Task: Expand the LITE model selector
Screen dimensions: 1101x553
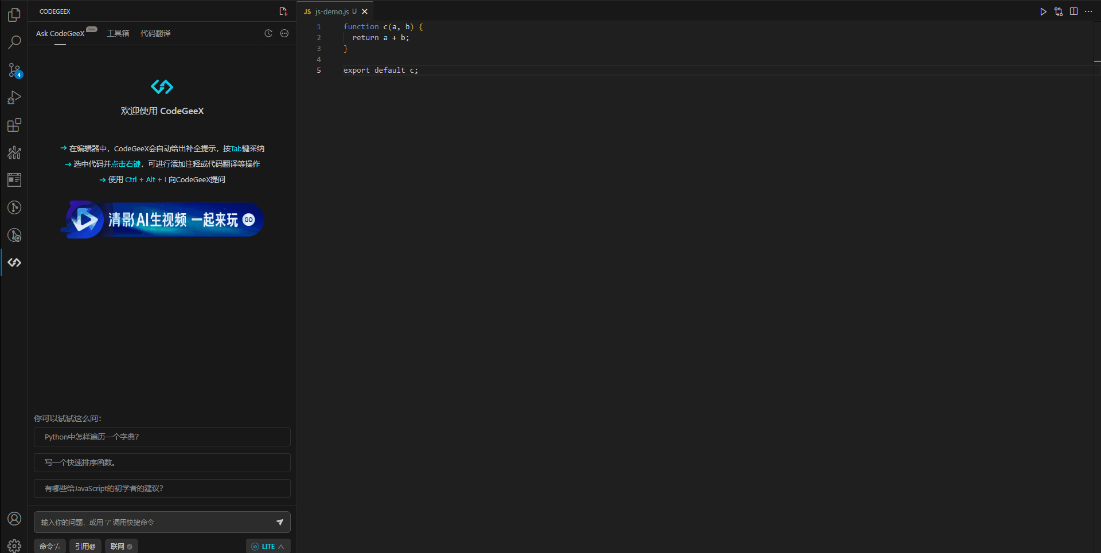Action: [x=268, y=546]
